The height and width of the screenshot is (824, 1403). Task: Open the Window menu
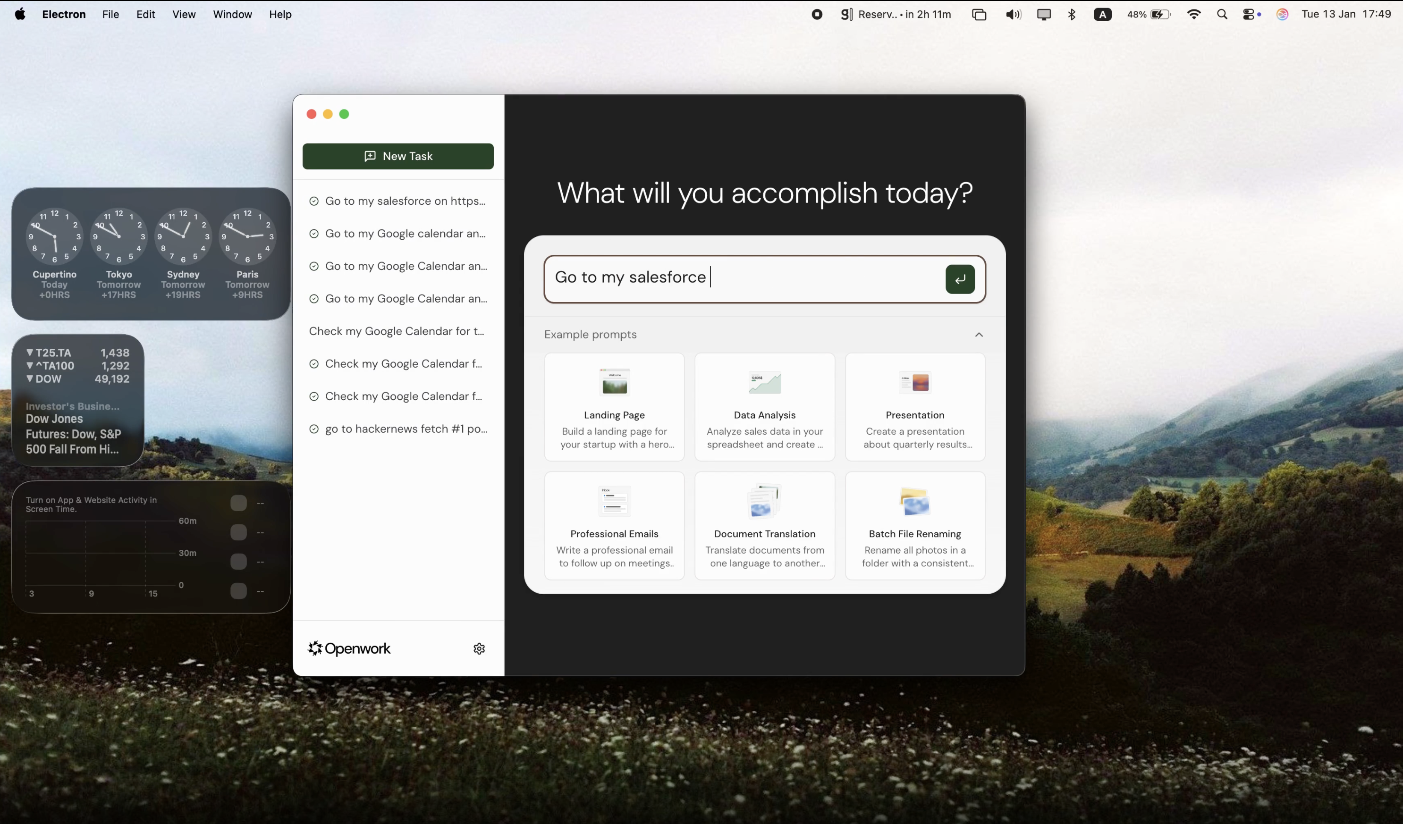(232, 14)
